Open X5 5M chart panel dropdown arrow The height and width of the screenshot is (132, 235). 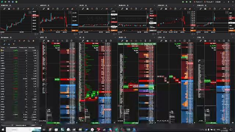[x=115, y=5]
